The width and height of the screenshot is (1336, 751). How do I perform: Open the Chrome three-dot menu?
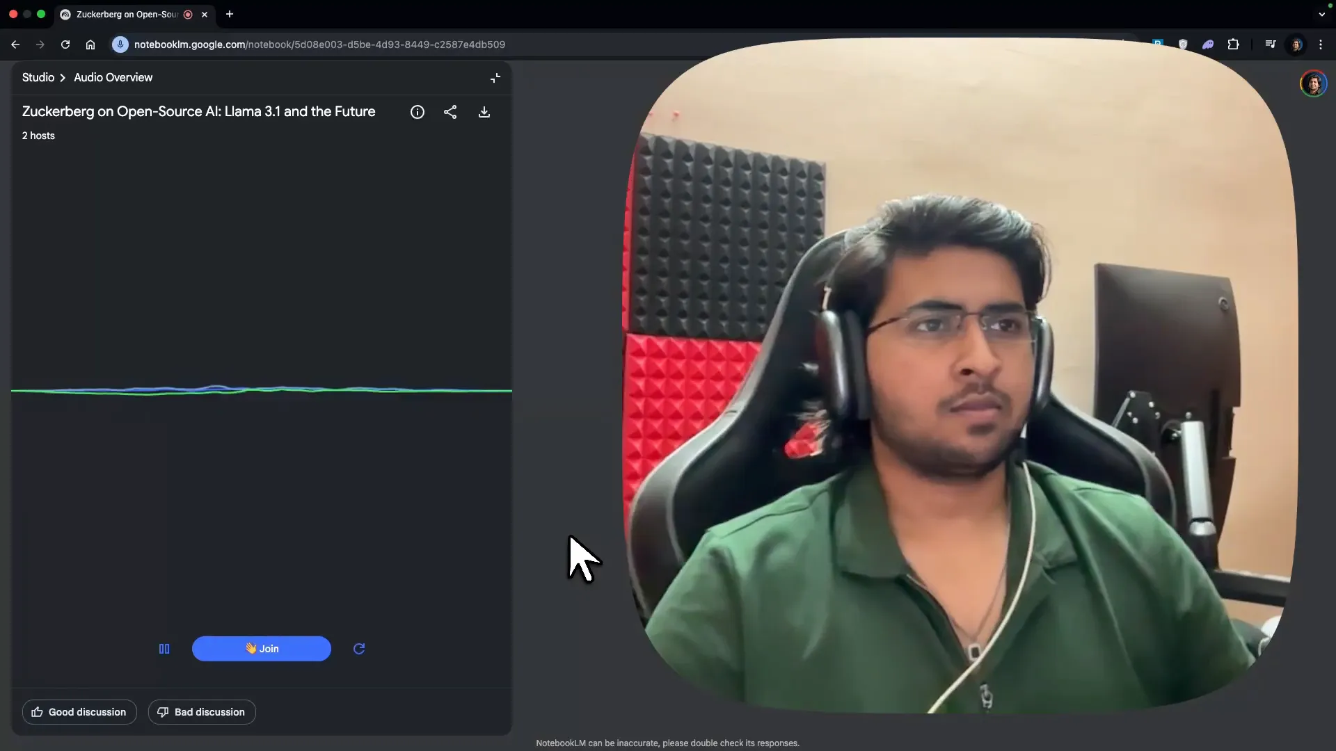coord(1321,45)
